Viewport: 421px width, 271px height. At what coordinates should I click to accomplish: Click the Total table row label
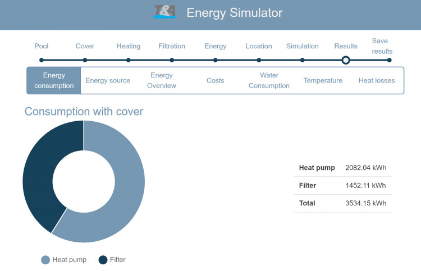tap(307, 203)
